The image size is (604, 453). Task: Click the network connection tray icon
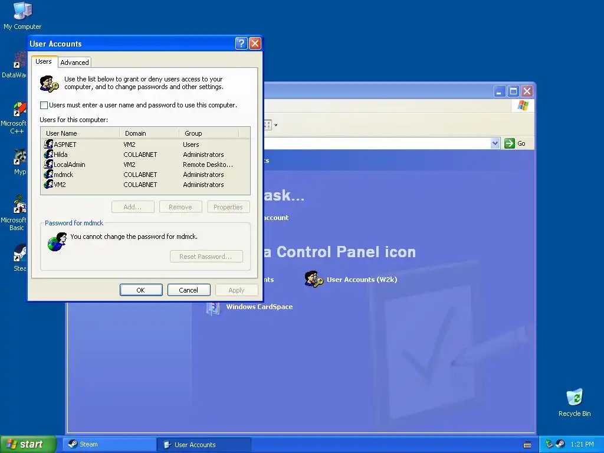[x=549, y=444]
